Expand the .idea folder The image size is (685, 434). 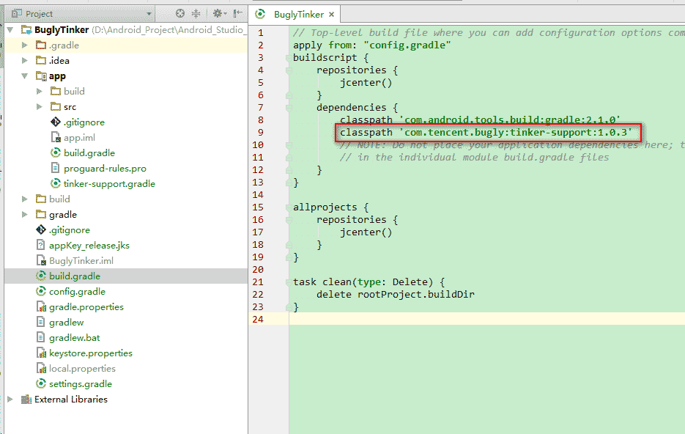click(x=25, y=60)
